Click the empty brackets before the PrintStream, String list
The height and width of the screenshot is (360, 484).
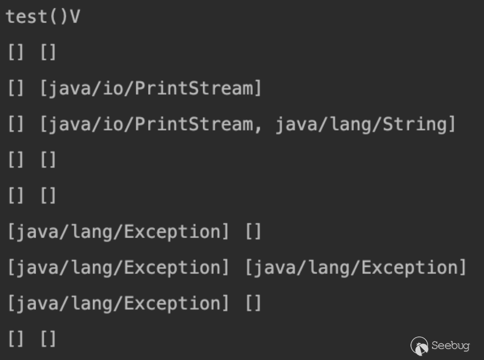[16, 124]
